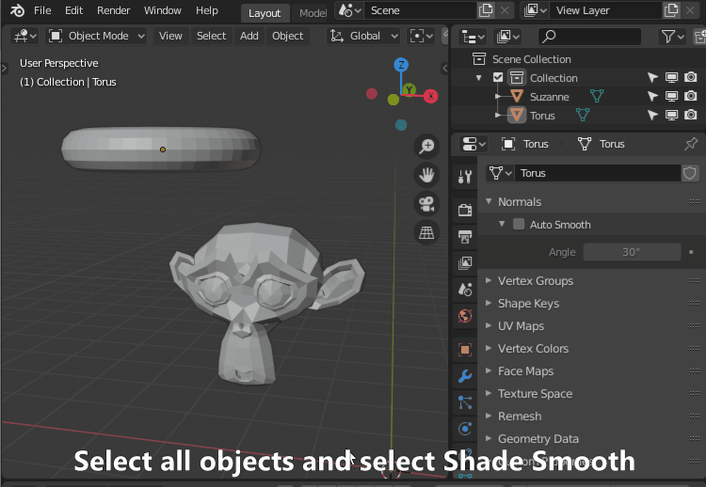The width and height of the screenshot is (706, 487).
Task: Open the pivot point dropdown
Action: coord(421,36)
